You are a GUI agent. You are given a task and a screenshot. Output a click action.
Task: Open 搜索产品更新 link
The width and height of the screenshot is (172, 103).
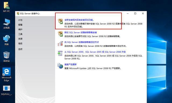pyautogui.click(x=70, y=64)
